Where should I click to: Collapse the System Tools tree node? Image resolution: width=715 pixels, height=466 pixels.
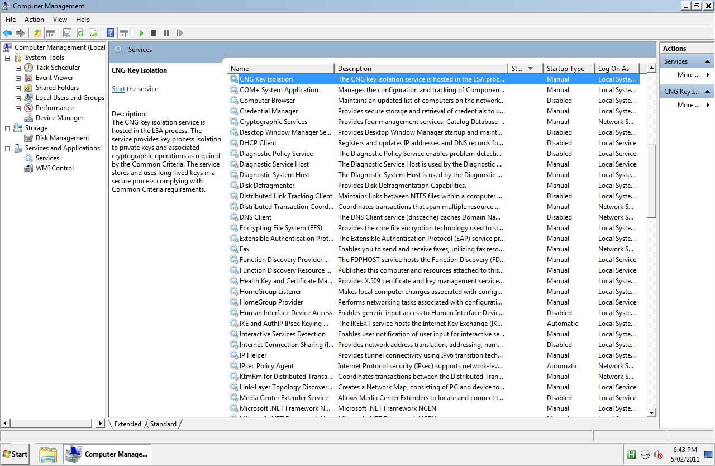click(8, 58)
